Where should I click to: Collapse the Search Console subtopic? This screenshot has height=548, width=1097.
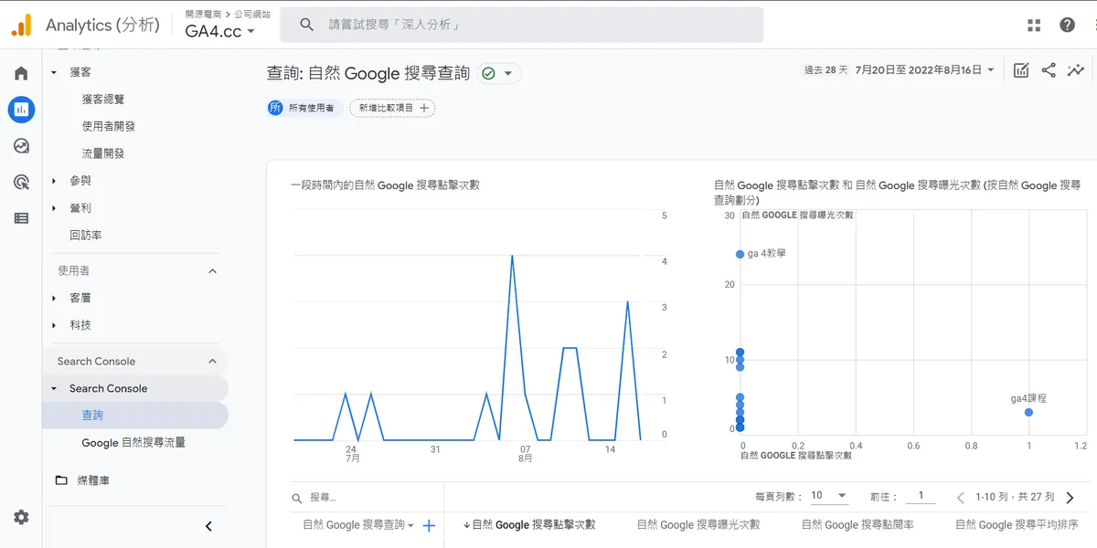point(54,388)
